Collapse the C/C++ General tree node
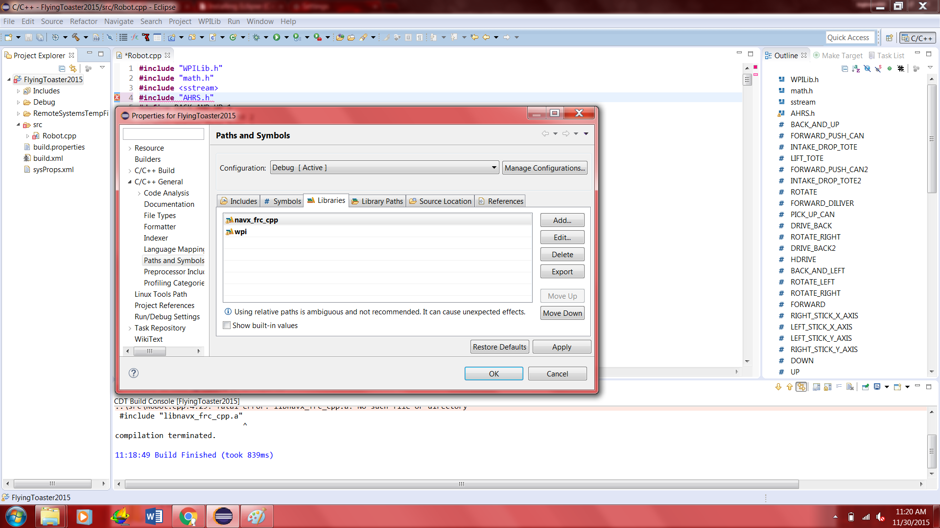The width and height of the screenshot is (940, 528). point(130,182)
